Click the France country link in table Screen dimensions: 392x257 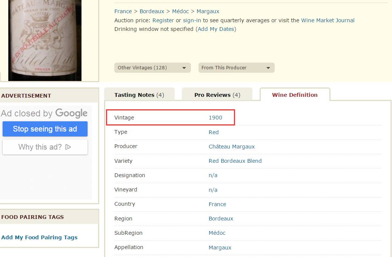click(217, 204)
